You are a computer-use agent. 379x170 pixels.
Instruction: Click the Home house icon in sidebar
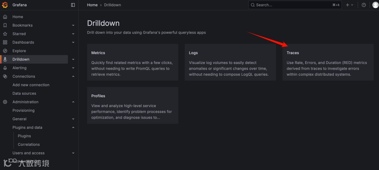tap(5, 17)
